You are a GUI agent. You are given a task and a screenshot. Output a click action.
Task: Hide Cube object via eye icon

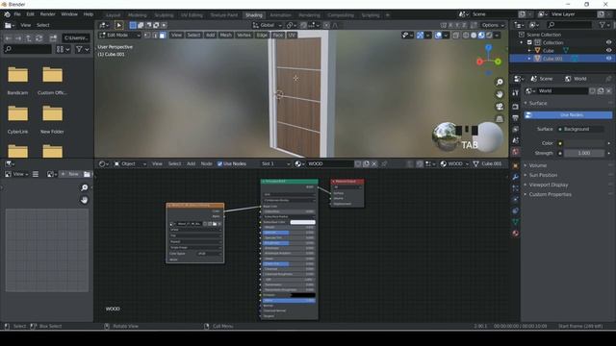[608, 50]
